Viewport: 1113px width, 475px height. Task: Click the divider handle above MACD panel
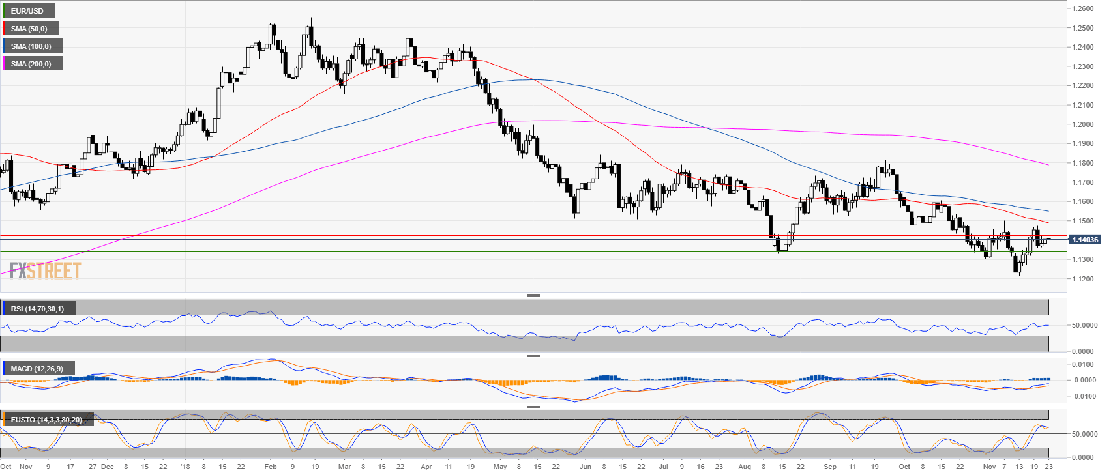click(533, 356)
